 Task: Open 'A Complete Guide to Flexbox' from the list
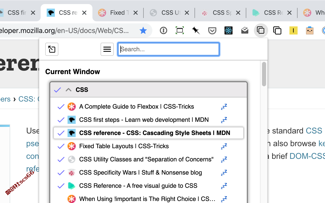(x=137, y=107)
